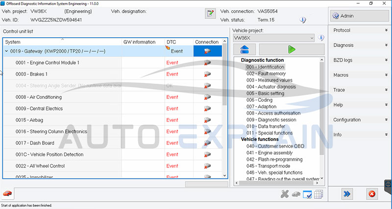Select 042 - Flash re-programming function
This screenshot has height=209, width=392.
pos(274,159)
